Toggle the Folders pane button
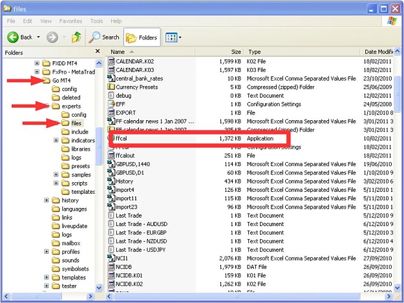 point(142,37)
